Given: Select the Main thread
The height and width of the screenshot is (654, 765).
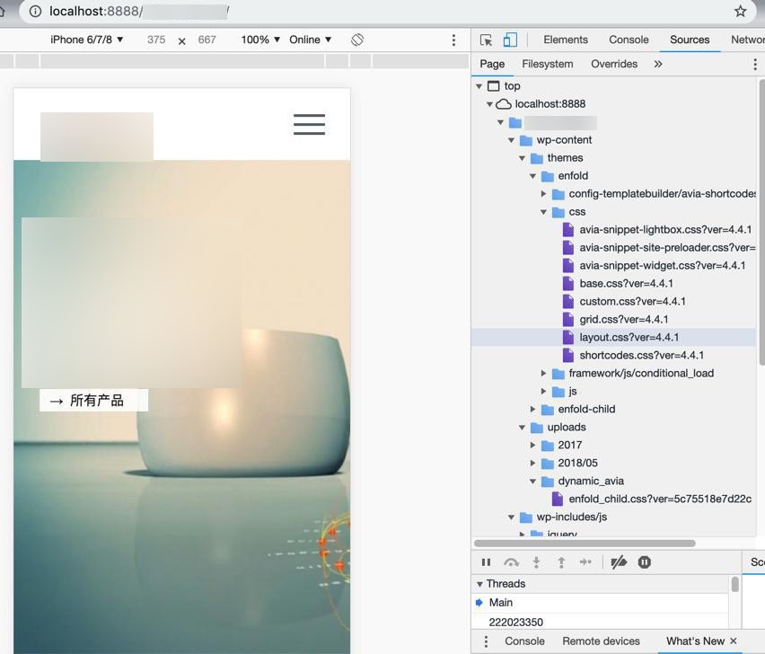Looking at the screenshot, I should (x=600, y=603).
